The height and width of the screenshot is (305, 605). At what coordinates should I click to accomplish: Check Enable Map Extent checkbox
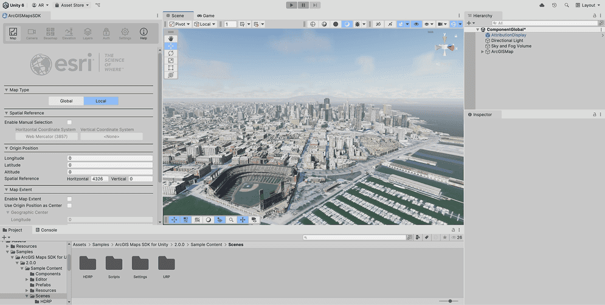coord(69,199)
